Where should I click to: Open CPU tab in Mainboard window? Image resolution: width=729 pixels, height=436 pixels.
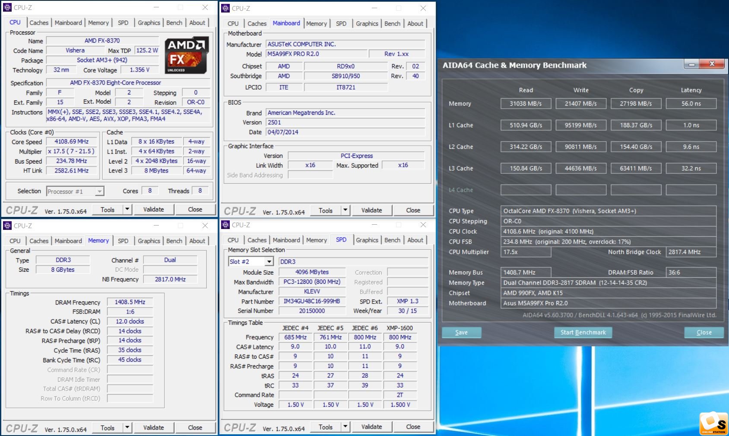coord(233,23)
